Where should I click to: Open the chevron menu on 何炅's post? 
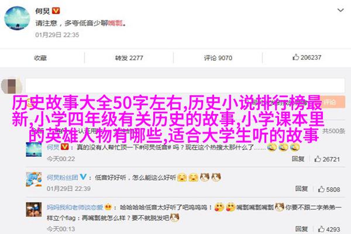[x=340, y=11]
